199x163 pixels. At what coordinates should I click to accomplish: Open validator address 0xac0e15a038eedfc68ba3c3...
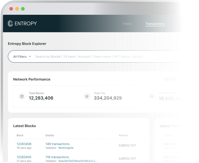(78, 161)
